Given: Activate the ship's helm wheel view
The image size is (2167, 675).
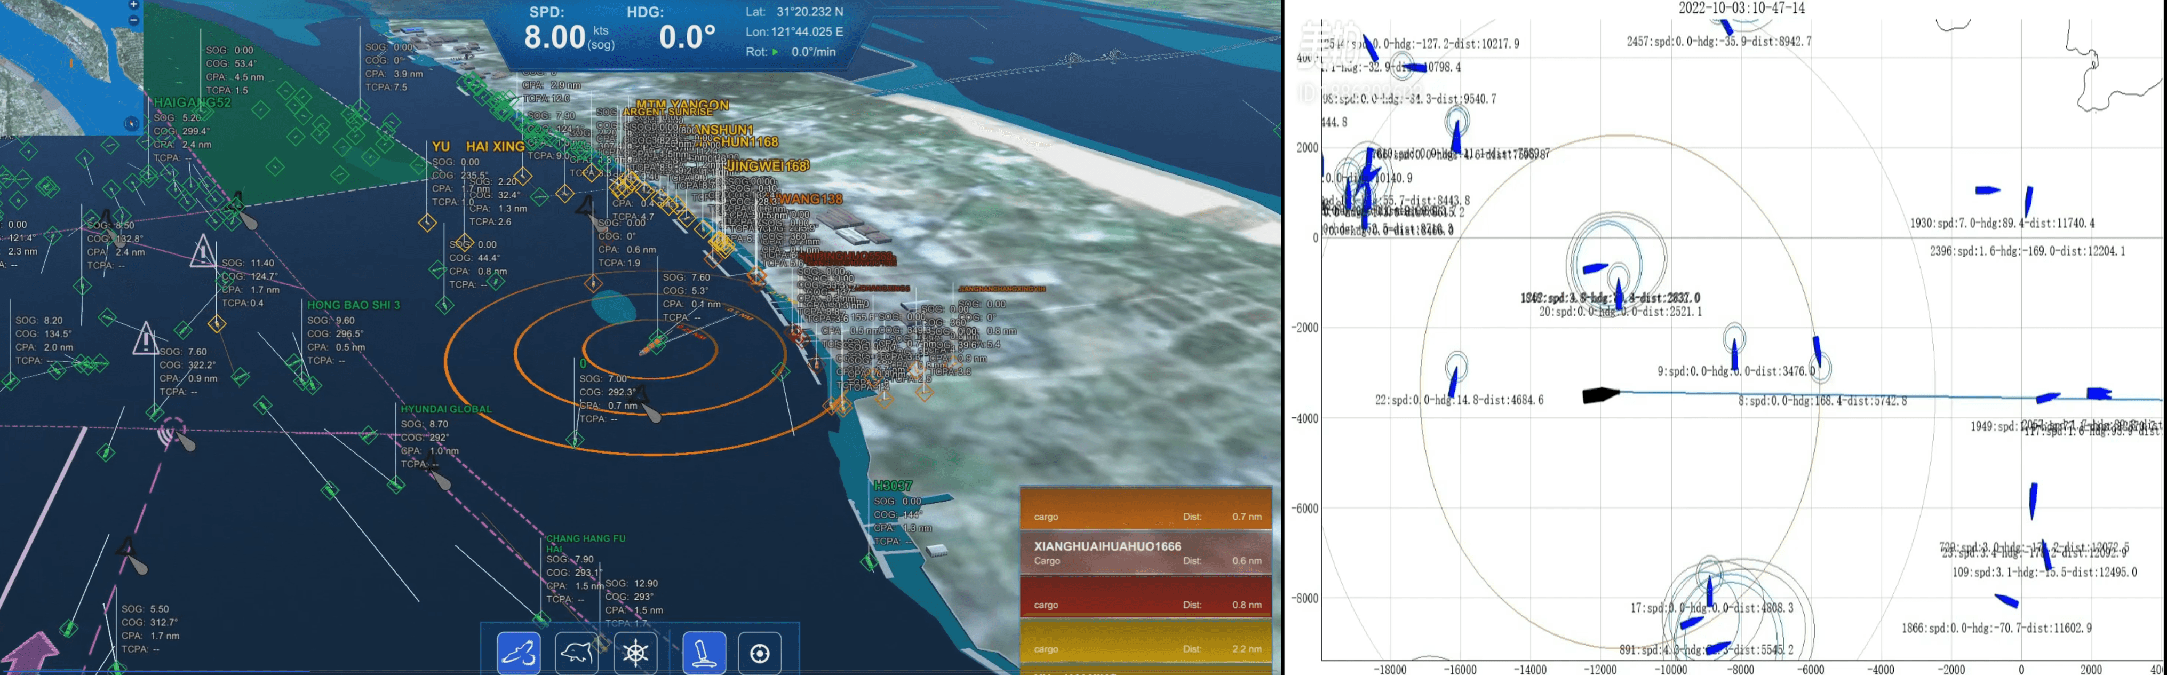Looking at the screenshot, I should (x=636, y=652).
